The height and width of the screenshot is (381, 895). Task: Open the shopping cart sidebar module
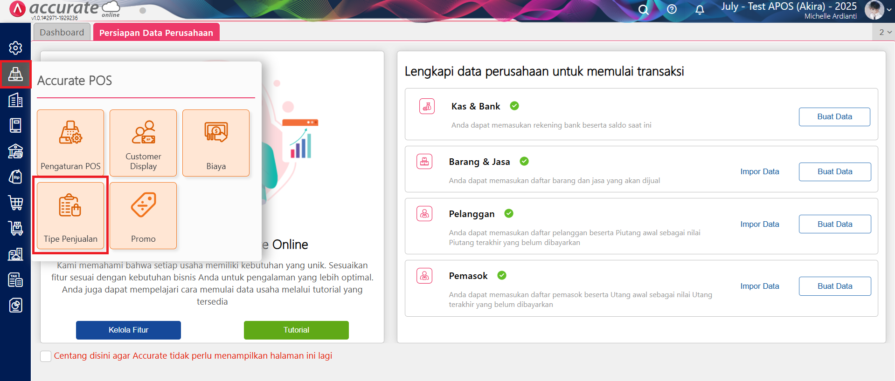point(15,203)
